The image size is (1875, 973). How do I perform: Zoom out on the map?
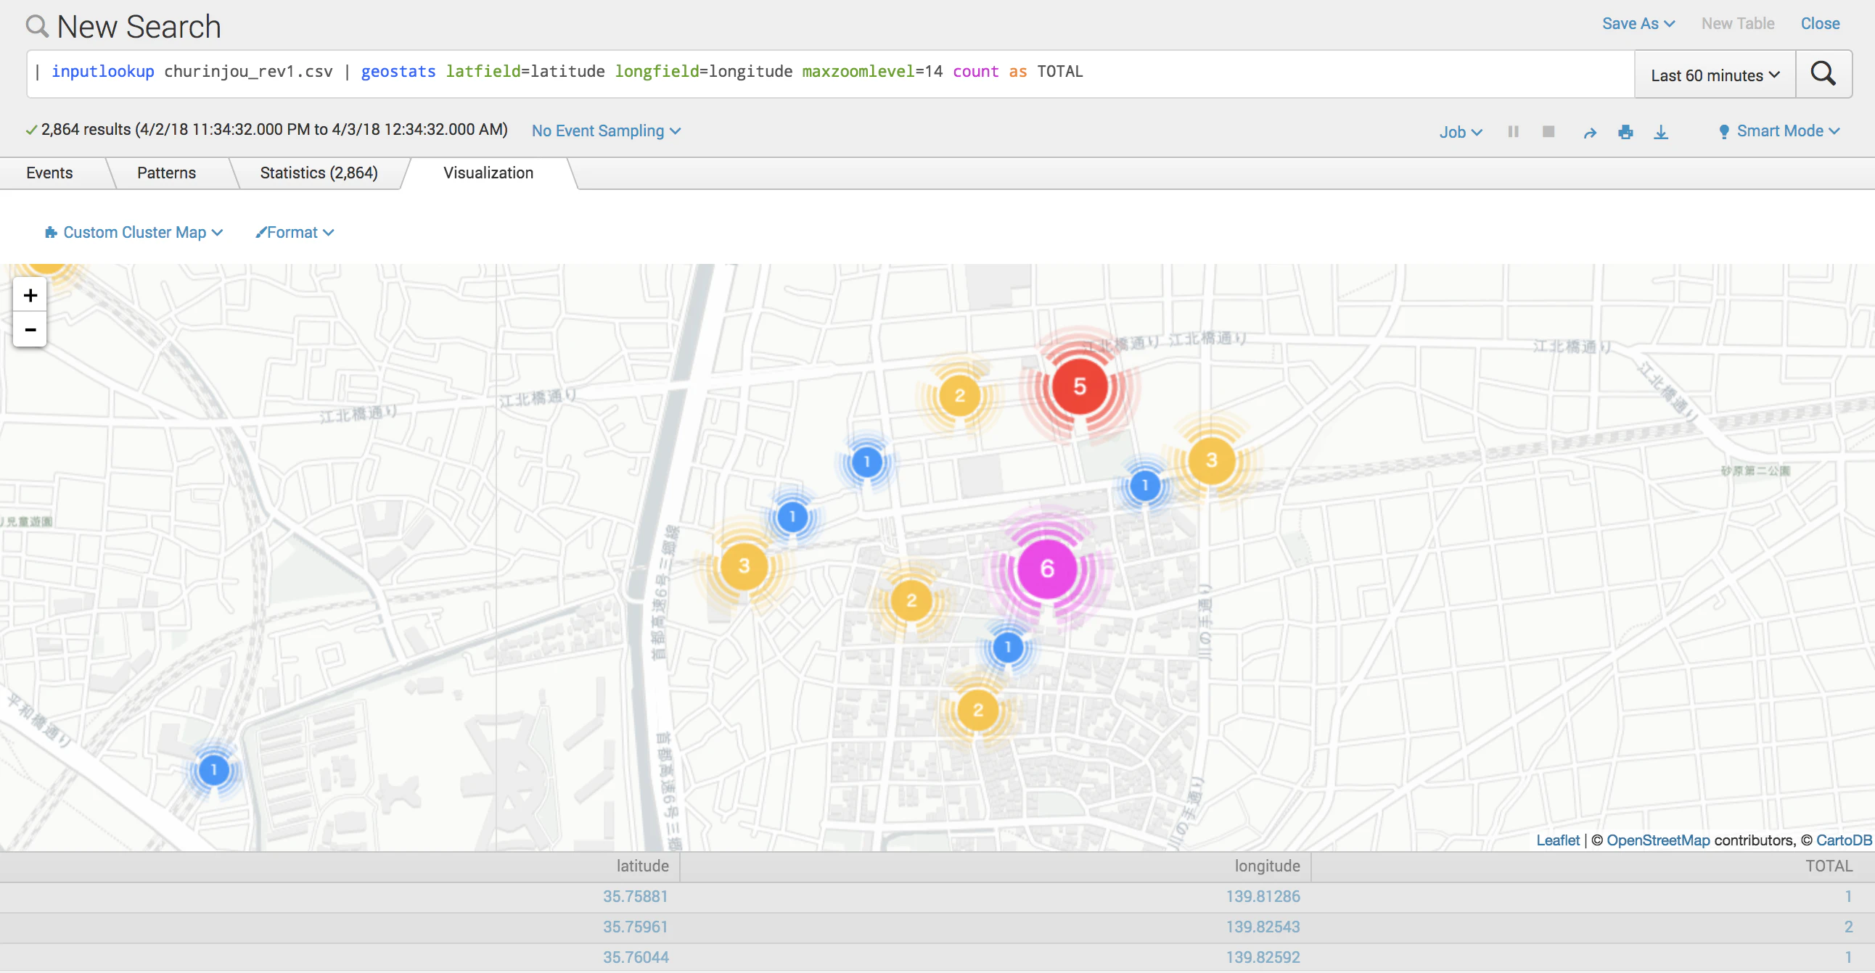tap(30, 329)
